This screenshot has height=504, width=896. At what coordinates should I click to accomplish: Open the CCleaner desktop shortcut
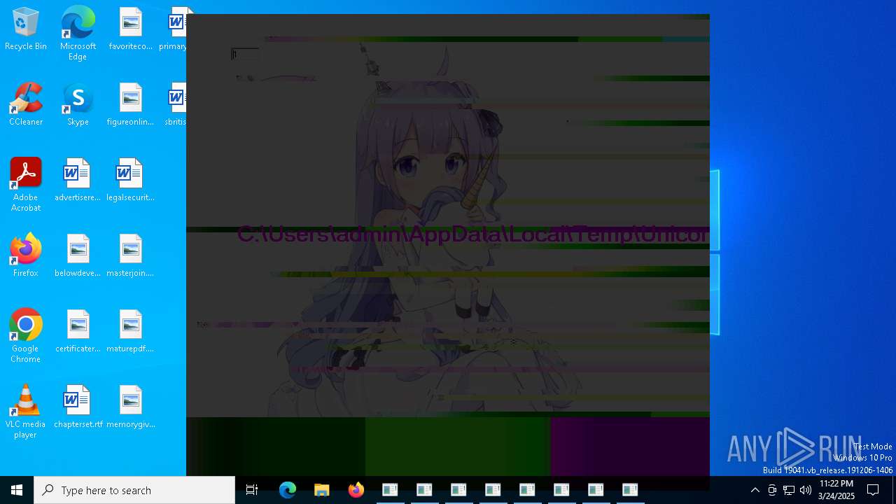[x=26, y=105]
